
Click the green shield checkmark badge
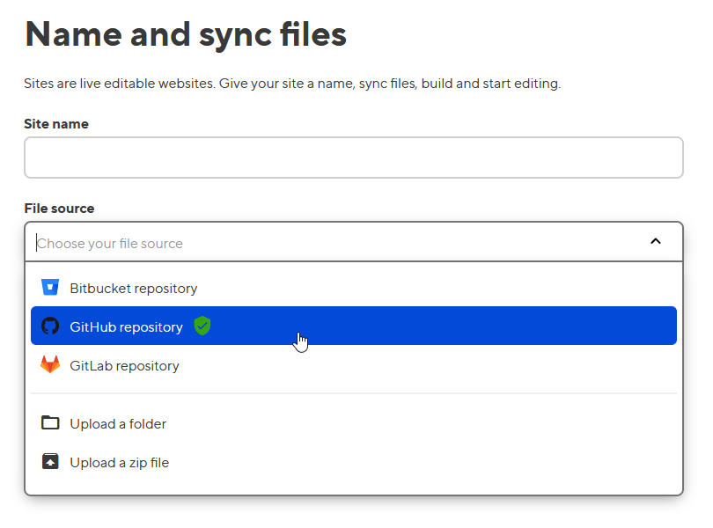202,326
